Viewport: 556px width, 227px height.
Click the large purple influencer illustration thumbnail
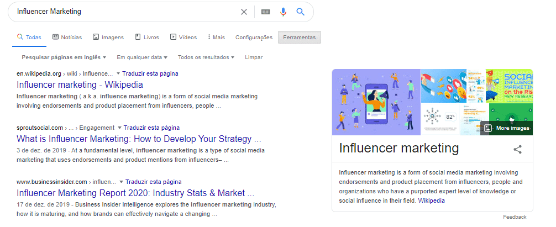[x=376, y=102]
